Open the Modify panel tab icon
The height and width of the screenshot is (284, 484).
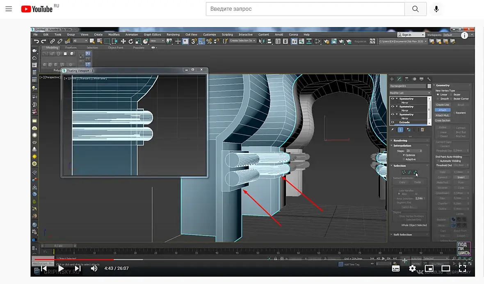399,79
